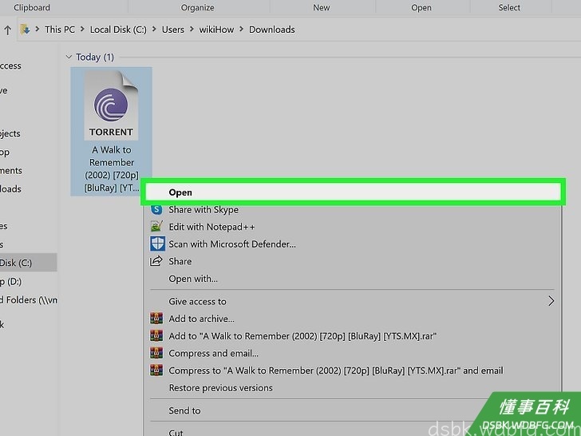Click WinRAR icon beside Compress and email

tap(156, 353)
